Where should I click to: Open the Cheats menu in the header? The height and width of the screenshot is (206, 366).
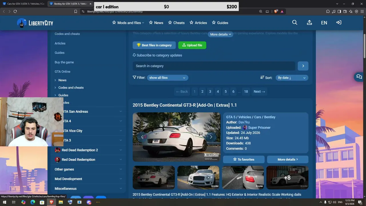(x=176, y=23)
